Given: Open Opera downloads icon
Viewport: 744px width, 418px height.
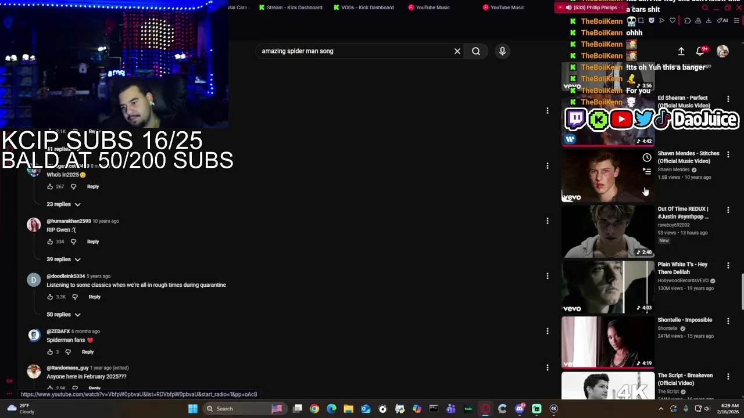Looking at the screenshot, I should tap(709, 20).
